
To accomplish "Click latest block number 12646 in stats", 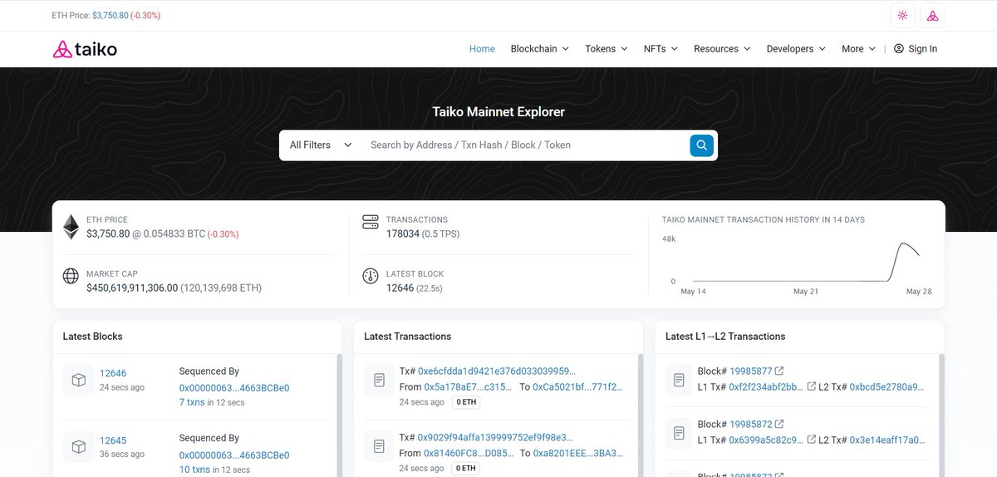I will pyautogui.click(x=400, y=288).
